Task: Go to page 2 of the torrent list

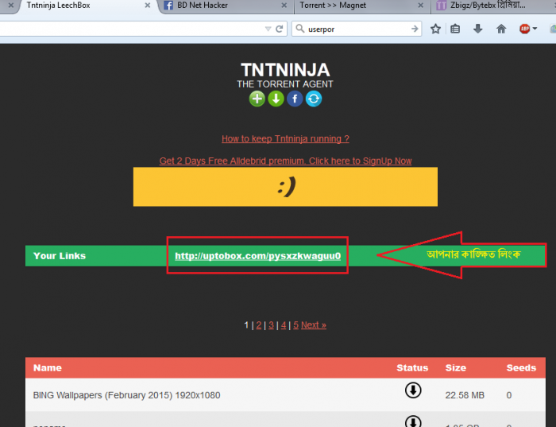Action: pos(259,325)
